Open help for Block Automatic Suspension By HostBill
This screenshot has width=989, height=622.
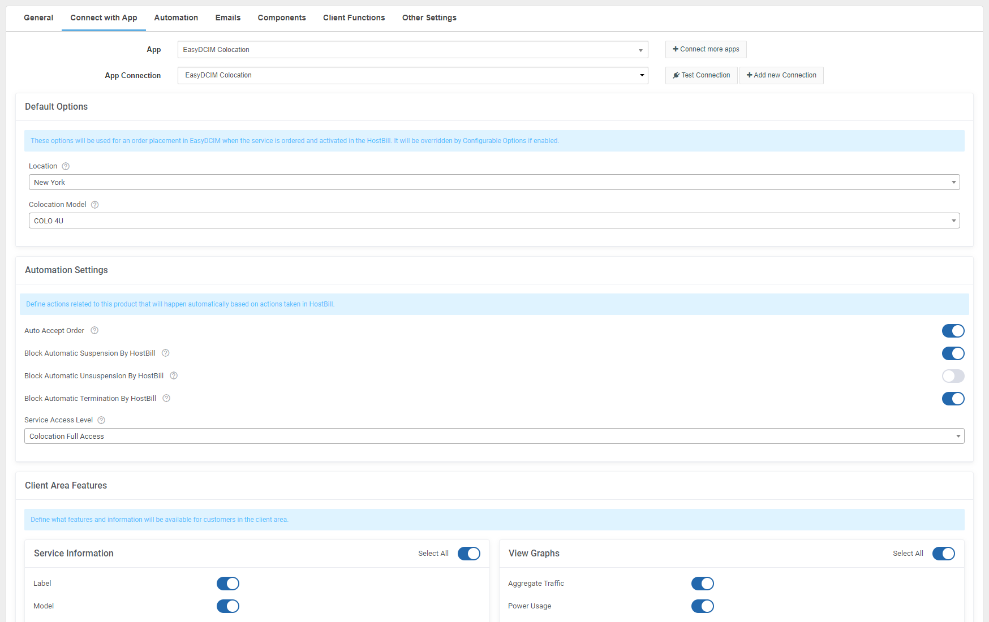(x=166, y=353)
